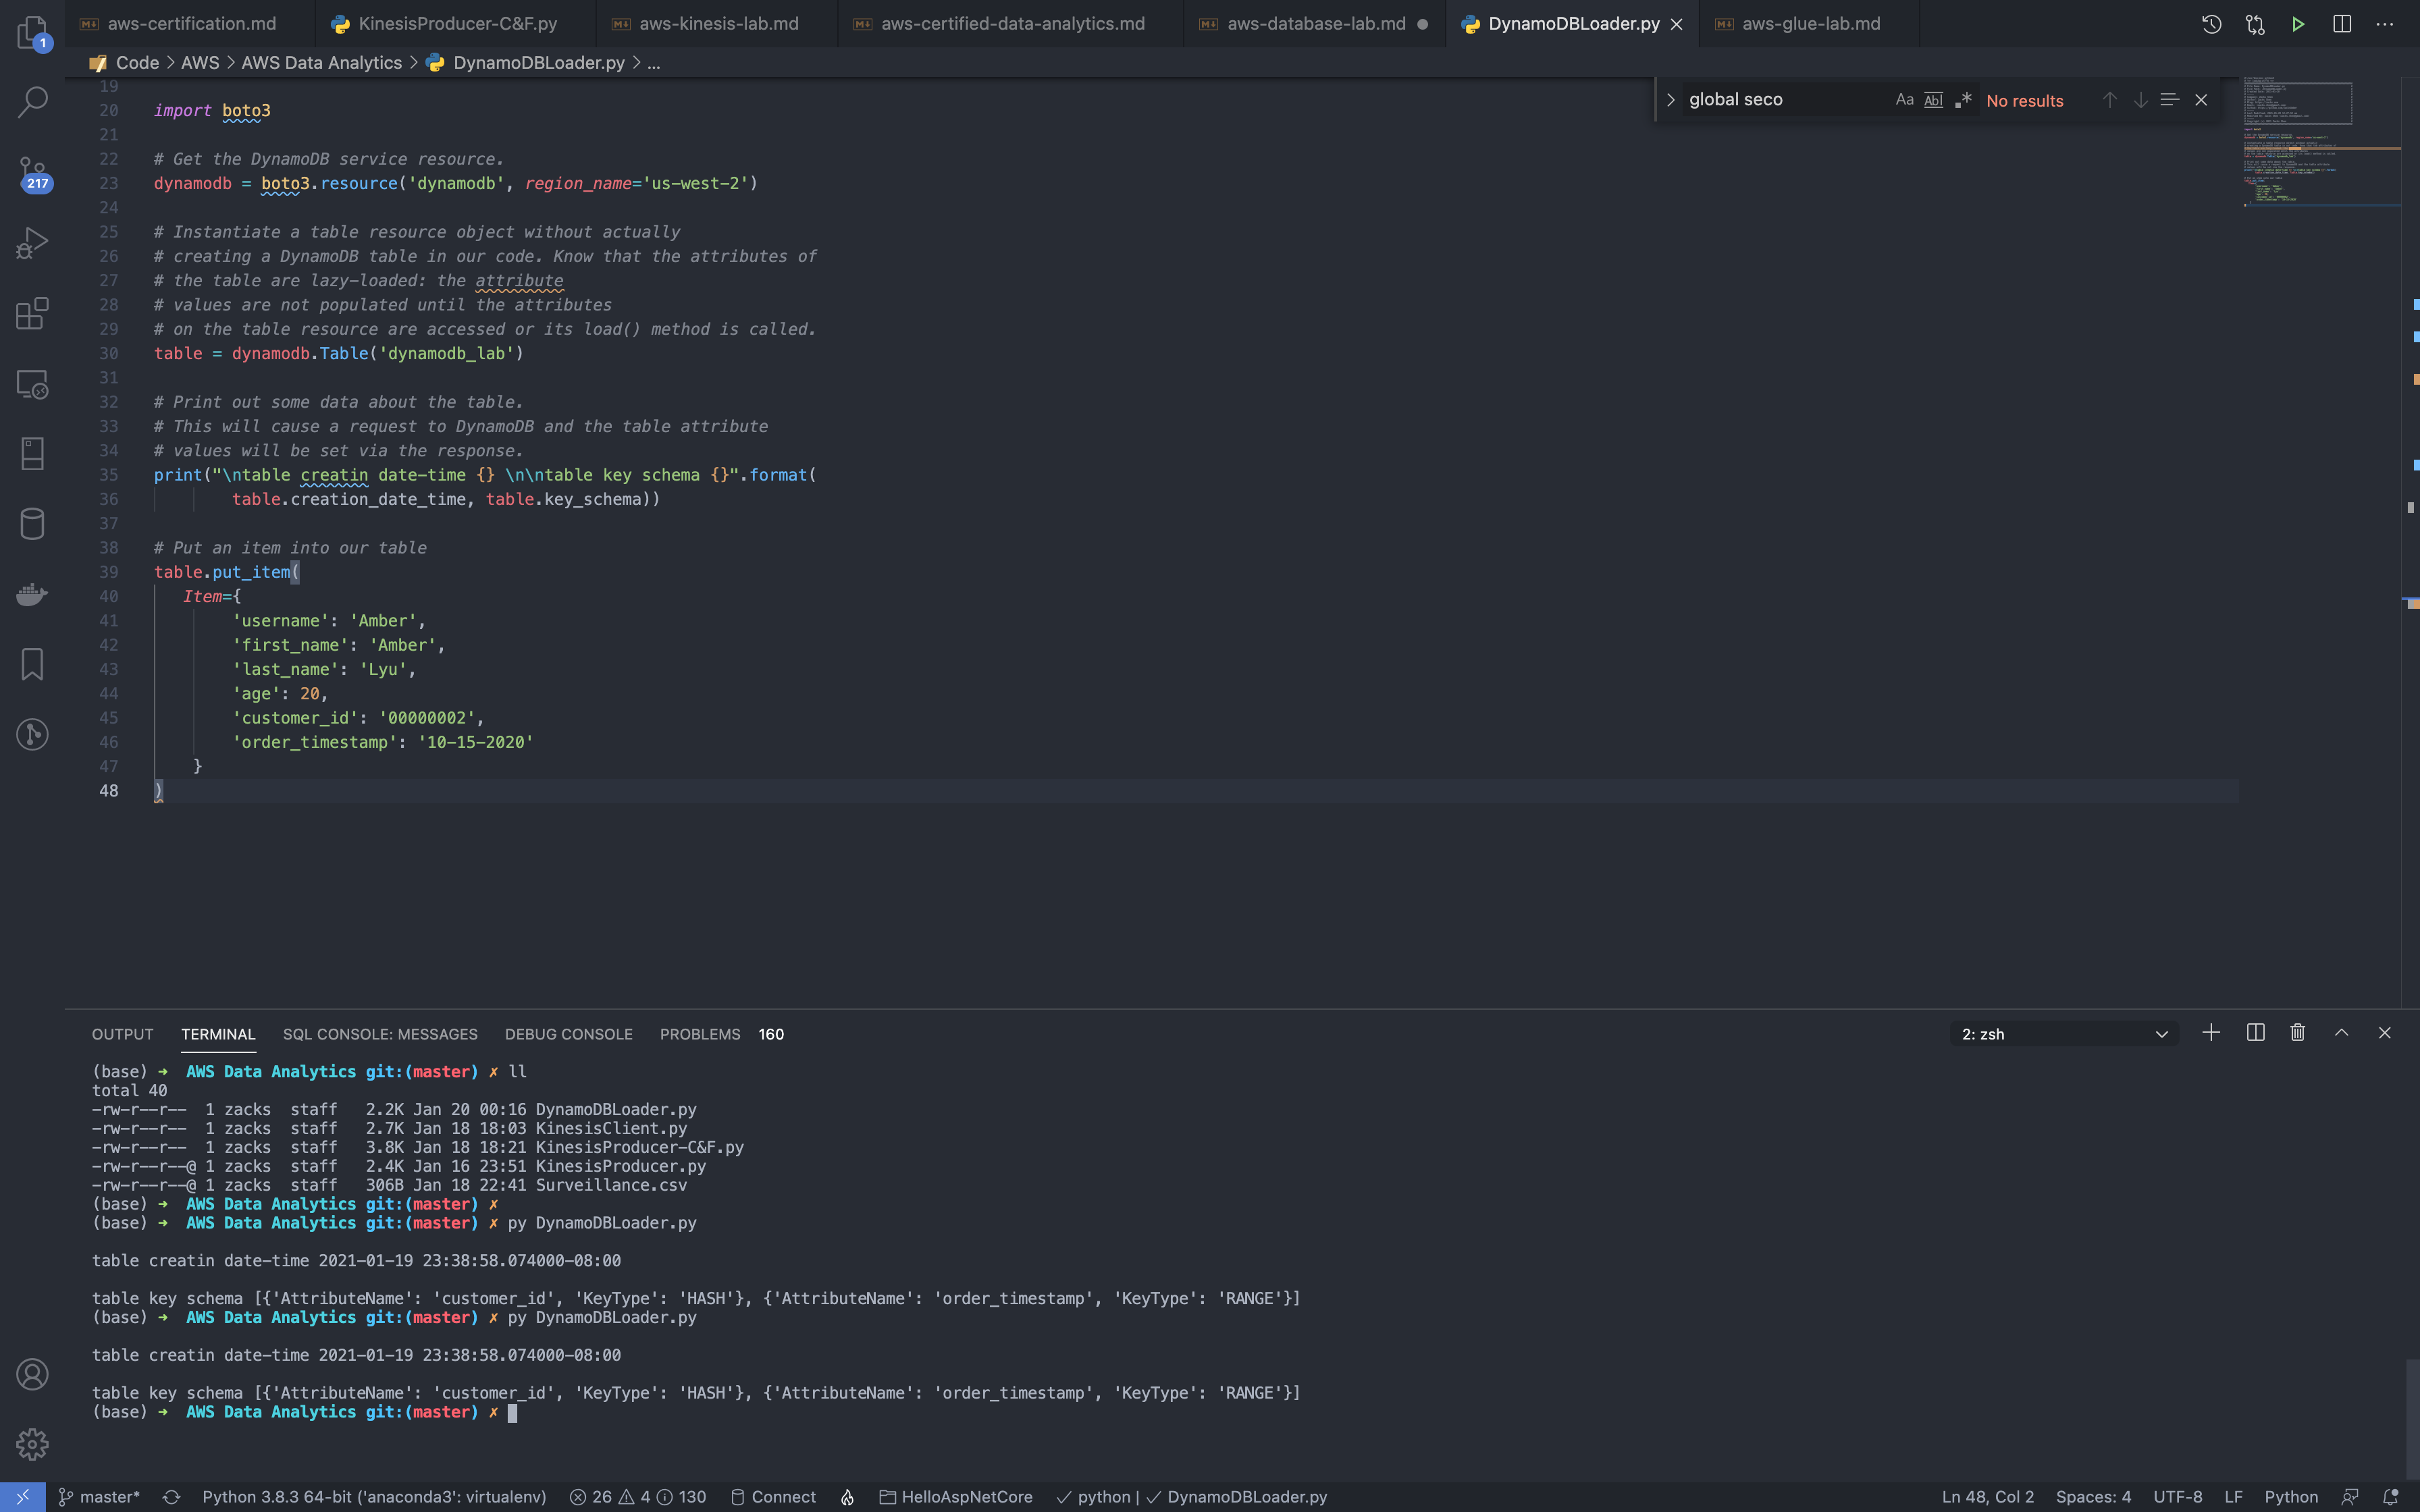Open Manage gear icon in activity bar
The height and width of the screenshot is (1512, 2420).
32,1444
